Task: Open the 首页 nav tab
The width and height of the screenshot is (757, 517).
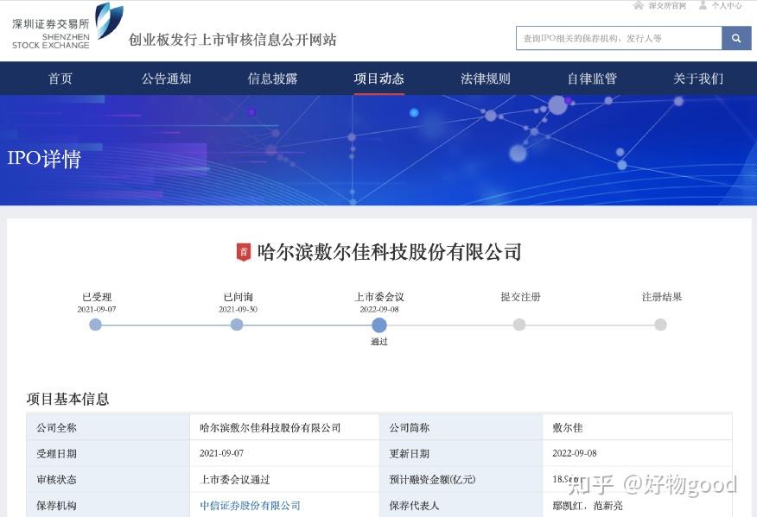Action: [60, 79]
